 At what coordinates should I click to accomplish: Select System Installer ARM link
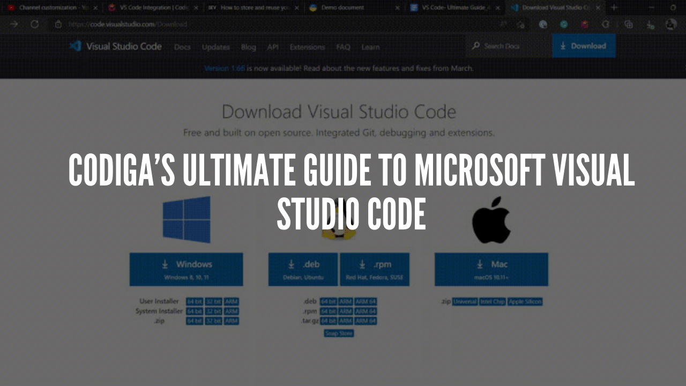(231, 311)
